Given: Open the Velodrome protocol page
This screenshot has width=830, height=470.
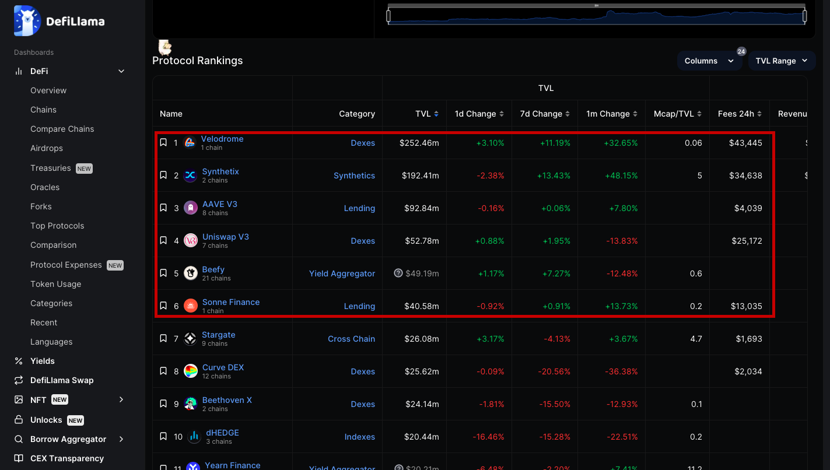Looking at the screenshot, I should (222, 139).
